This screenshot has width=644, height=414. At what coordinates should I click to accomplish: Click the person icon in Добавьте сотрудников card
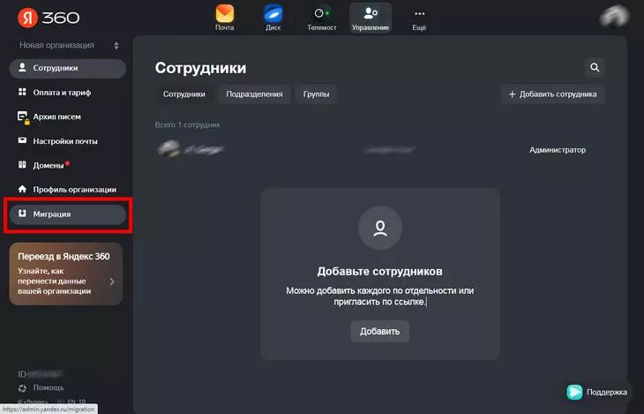(x=380, y=228)
